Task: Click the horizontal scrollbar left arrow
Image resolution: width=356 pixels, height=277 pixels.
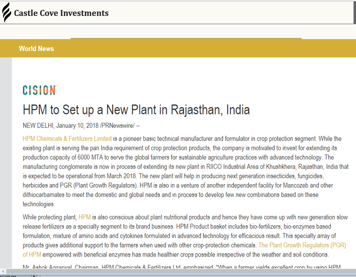Action: tap(3, 271)
